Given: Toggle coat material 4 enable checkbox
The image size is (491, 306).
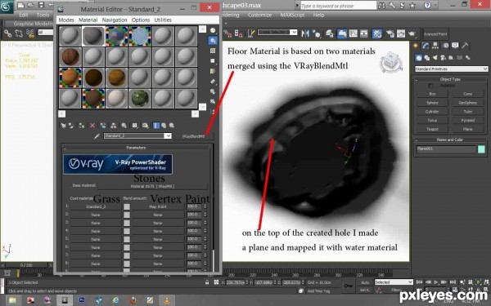Looking at the screenshot, I should point(127,231).
